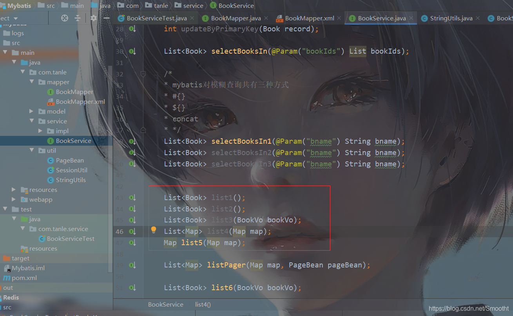Collapse the mapper package arrow
The image size is (513, 316).
[32, 82]
